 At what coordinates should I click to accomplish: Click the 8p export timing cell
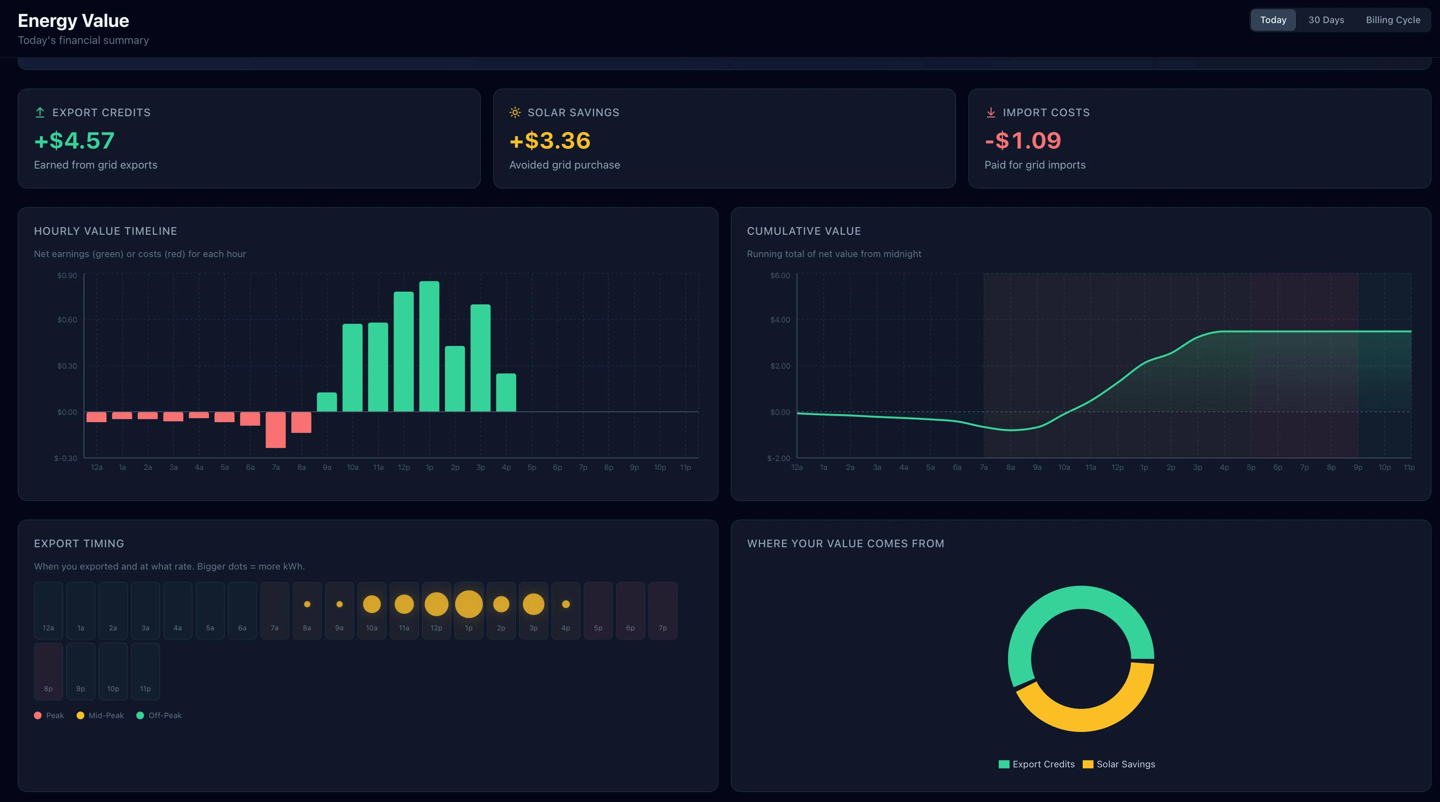48,671
